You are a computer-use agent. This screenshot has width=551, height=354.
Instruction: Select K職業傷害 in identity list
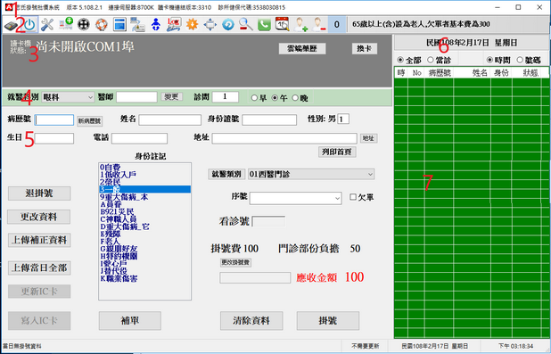(144, 278)
